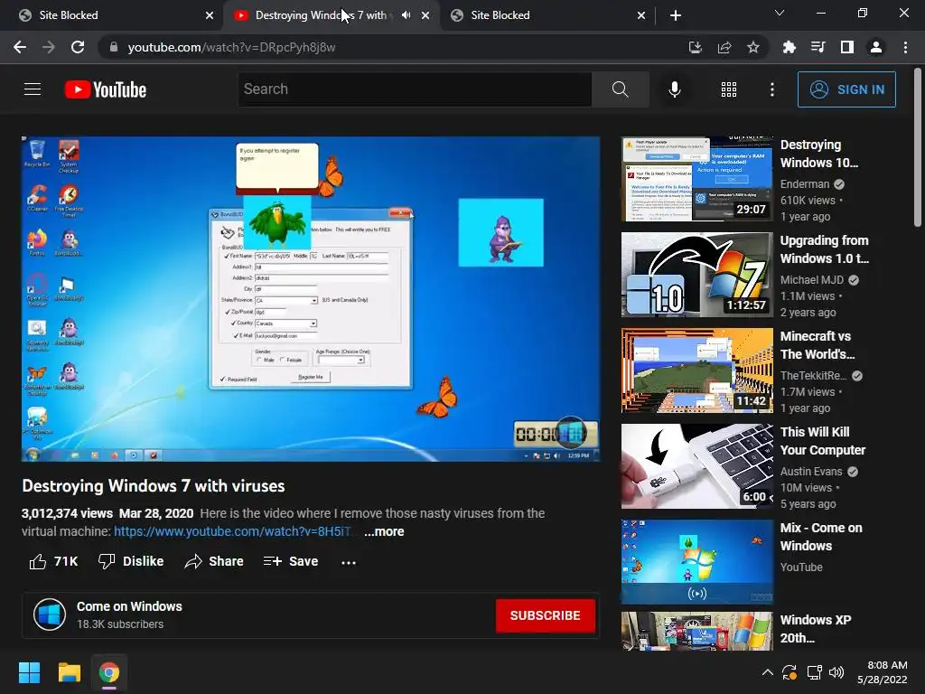Open the Come on Windows channel name
This screenshot has height=694, width=925.
tap(129, 606)
